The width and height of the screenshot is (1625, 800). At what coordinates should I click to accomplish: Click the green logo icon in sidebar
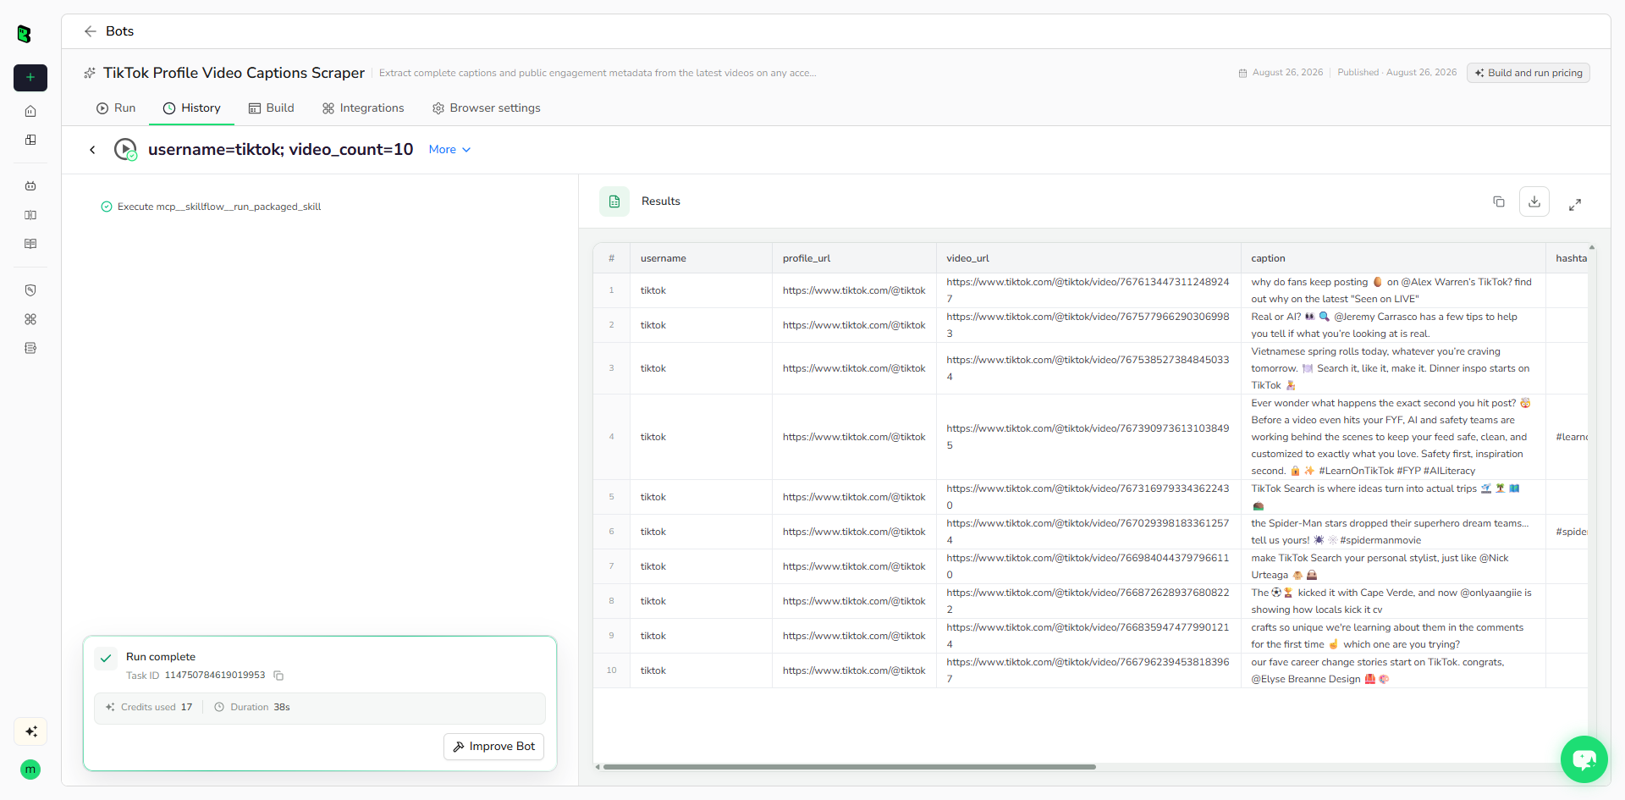pyautogui.click(x=24, y=34)
